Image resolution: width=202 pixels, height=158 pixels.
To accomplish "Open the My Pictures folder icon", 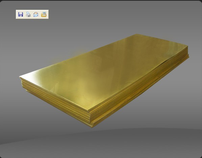I will coord(44,14).
